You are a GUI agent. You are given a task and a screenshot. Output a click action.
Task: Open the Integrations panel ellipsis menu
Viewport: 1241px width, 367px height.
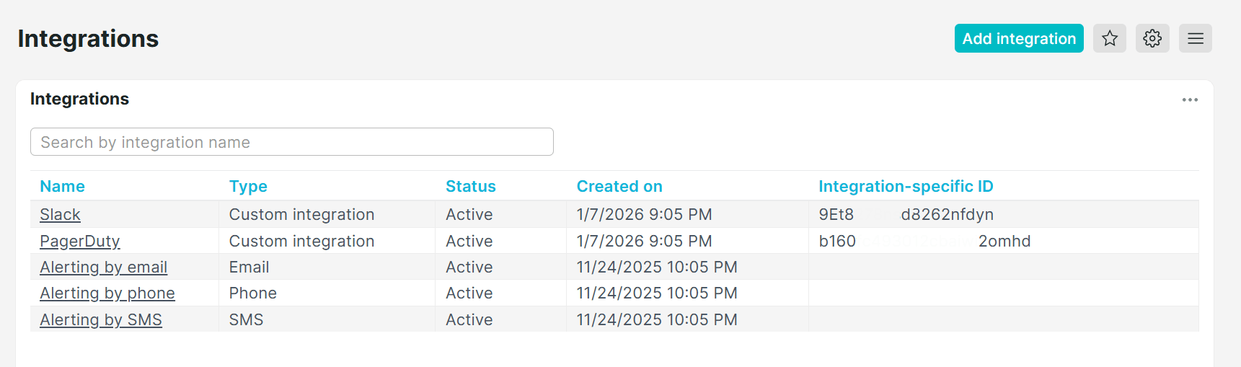point(1190,100)
